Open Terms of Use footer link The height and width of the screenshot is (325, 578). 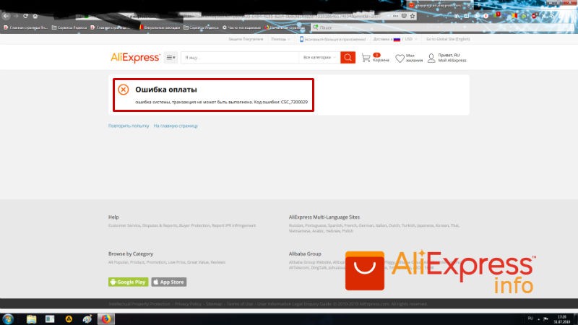[x=240, y=304]
